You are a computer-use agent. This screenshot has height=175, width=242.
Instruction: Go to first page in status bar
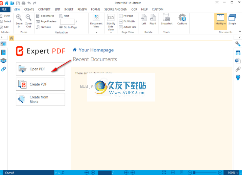86,173
